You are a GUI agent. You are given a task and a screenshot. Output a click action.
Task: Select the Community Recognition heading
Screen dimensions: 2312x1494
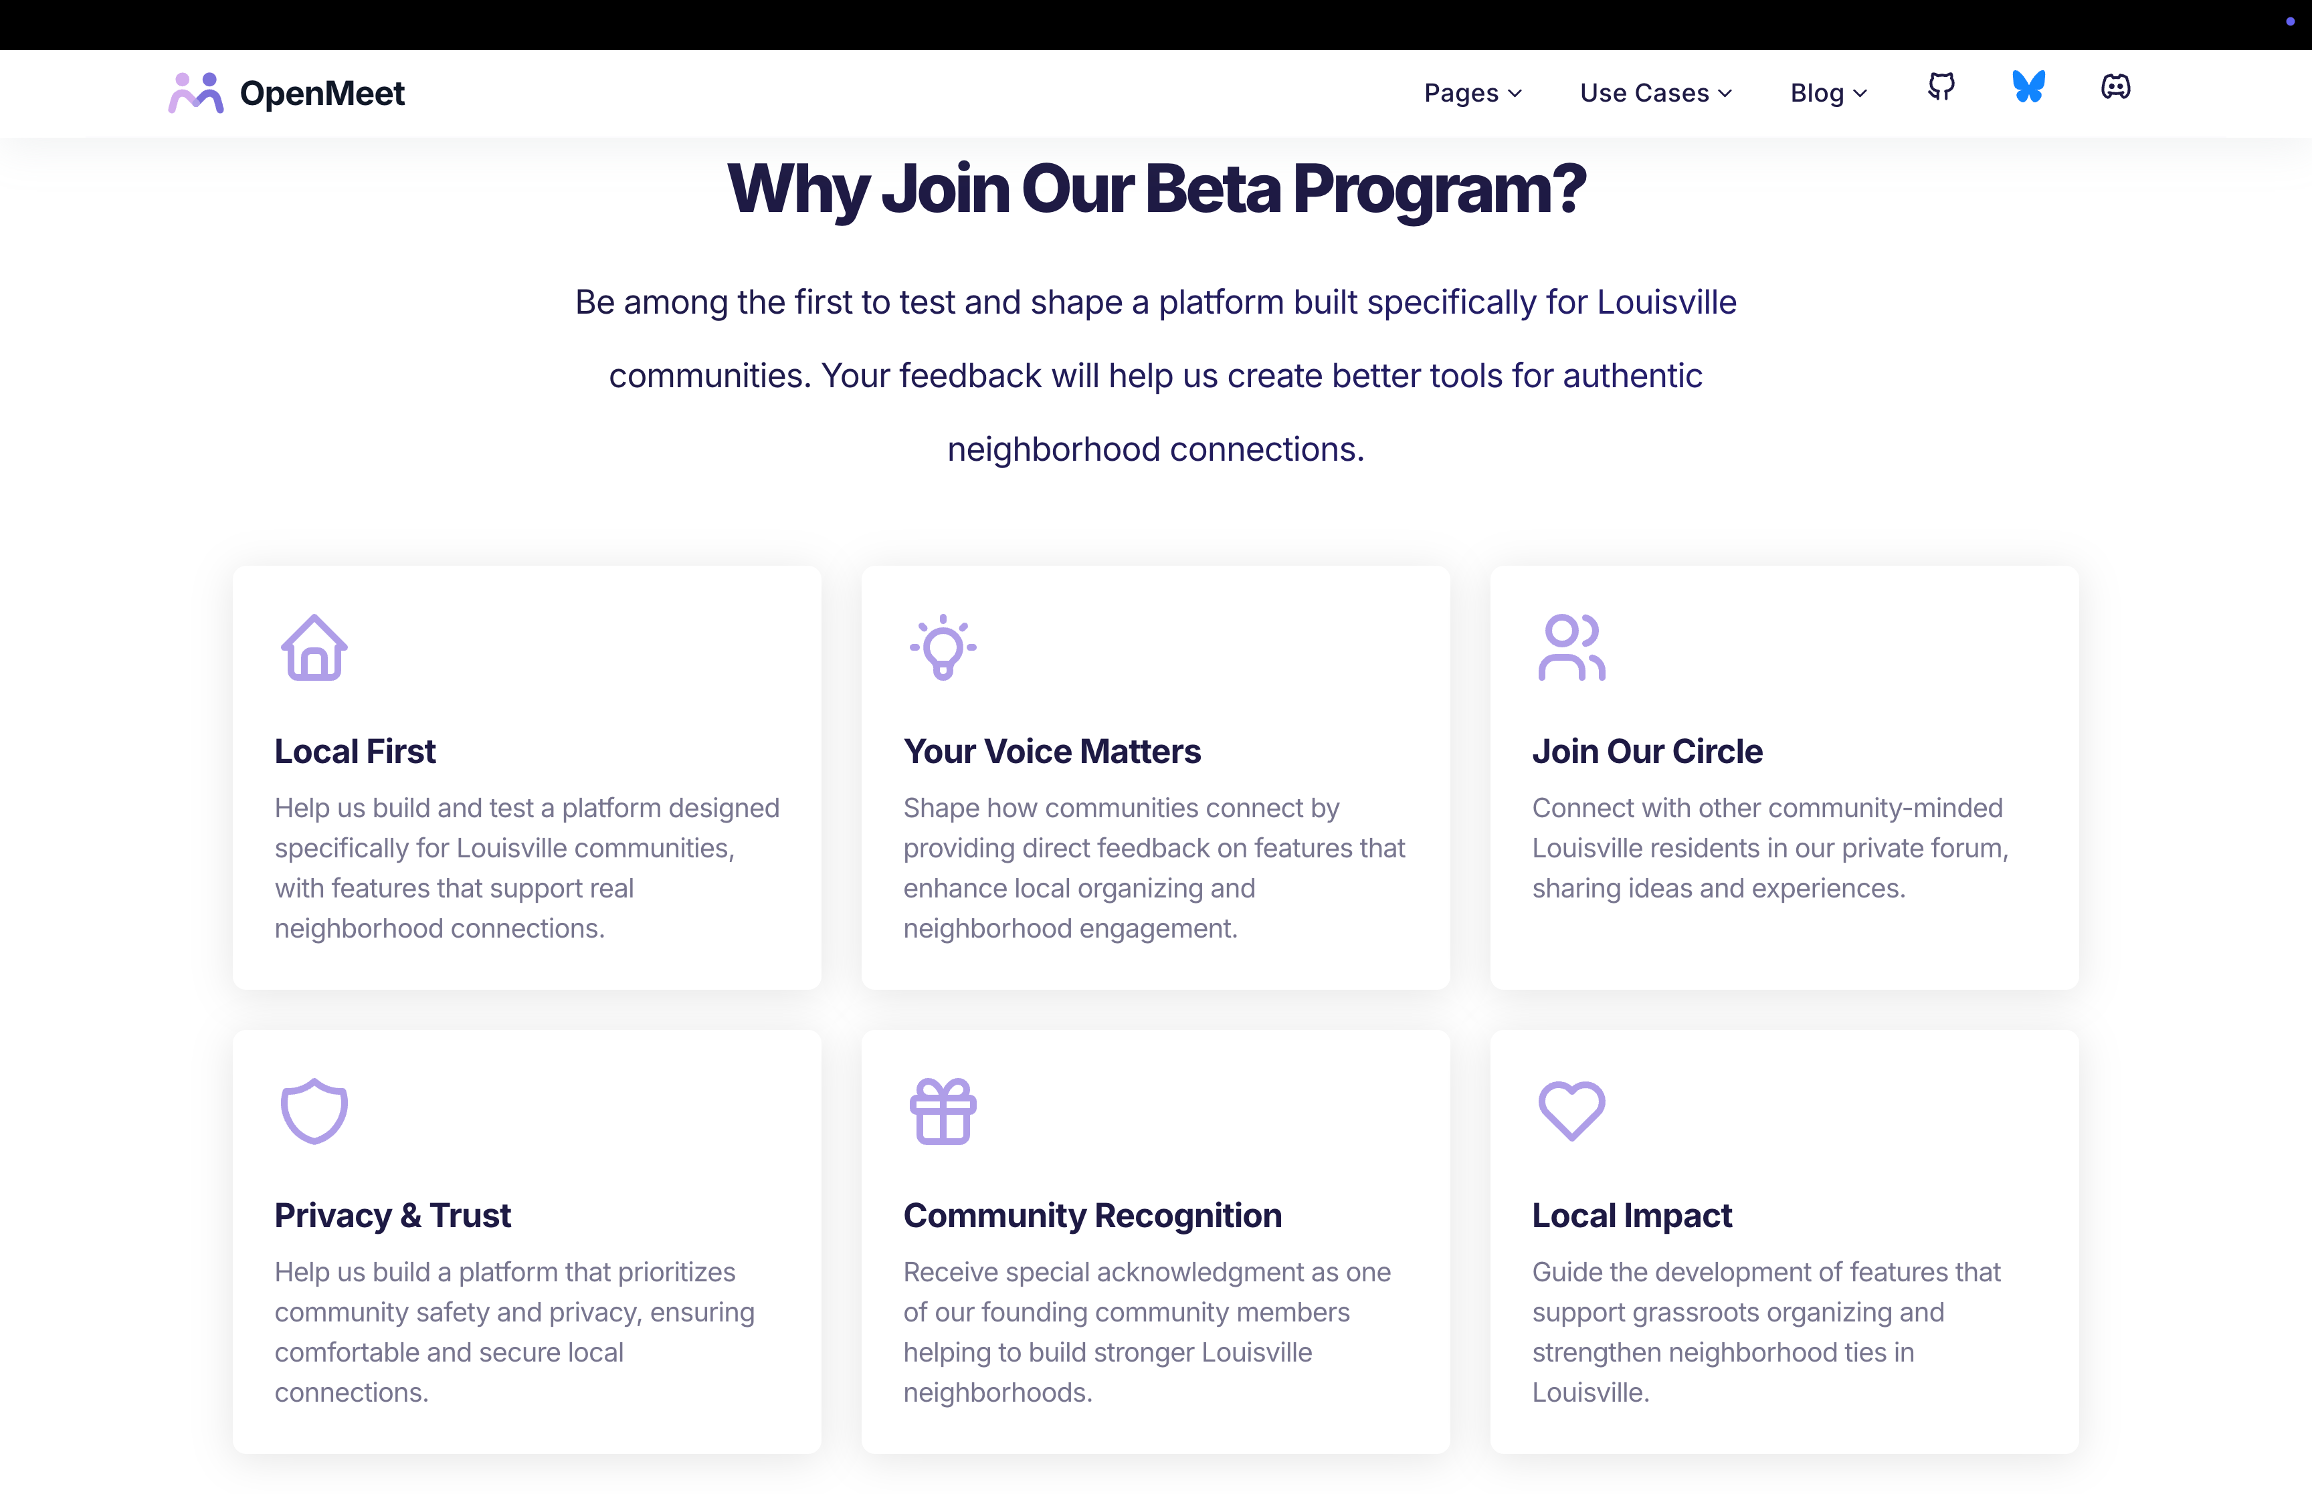tap(1092, 1216)
